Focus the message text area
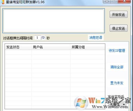Image resolution: width=133 pixels, height=111 pixels. (x=53, y=21)
